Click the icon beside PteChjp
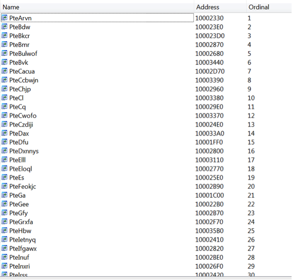 tap(5, 89)
